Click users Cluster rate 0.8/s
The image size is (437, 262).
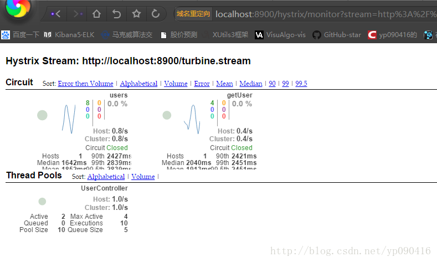120,139
